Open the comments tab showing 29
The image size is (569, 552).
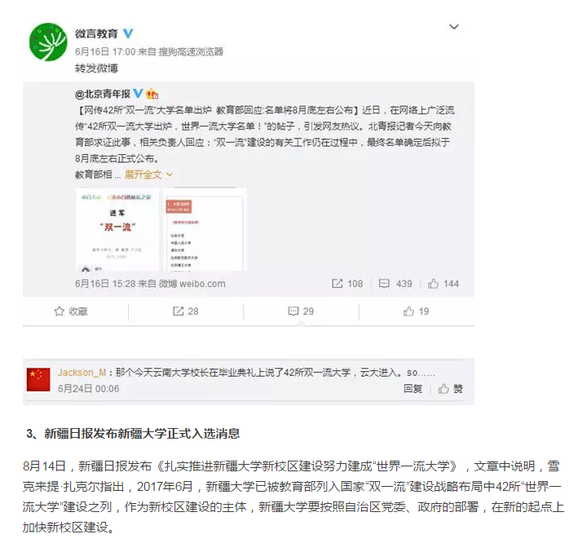(301, 311)
